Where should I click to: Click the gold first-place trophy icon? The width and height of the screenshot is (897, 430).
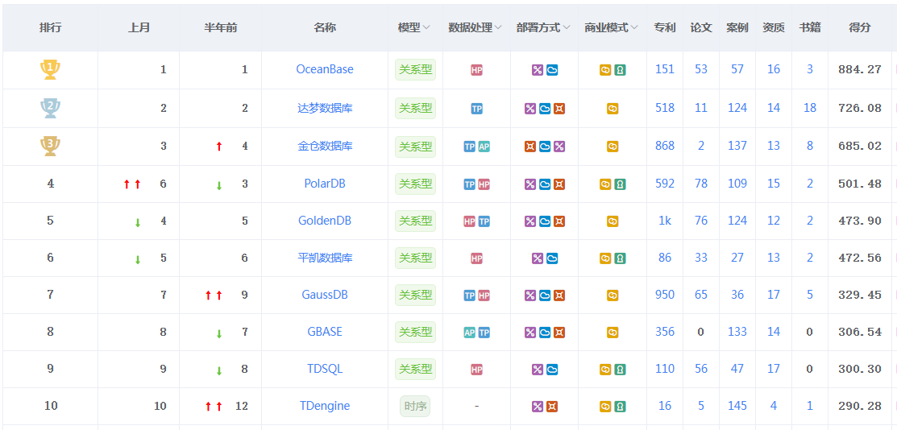(50, 70)
